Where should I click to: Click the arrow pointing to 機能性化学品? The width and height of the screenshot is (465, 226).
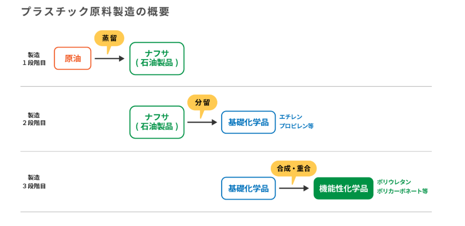293,188
